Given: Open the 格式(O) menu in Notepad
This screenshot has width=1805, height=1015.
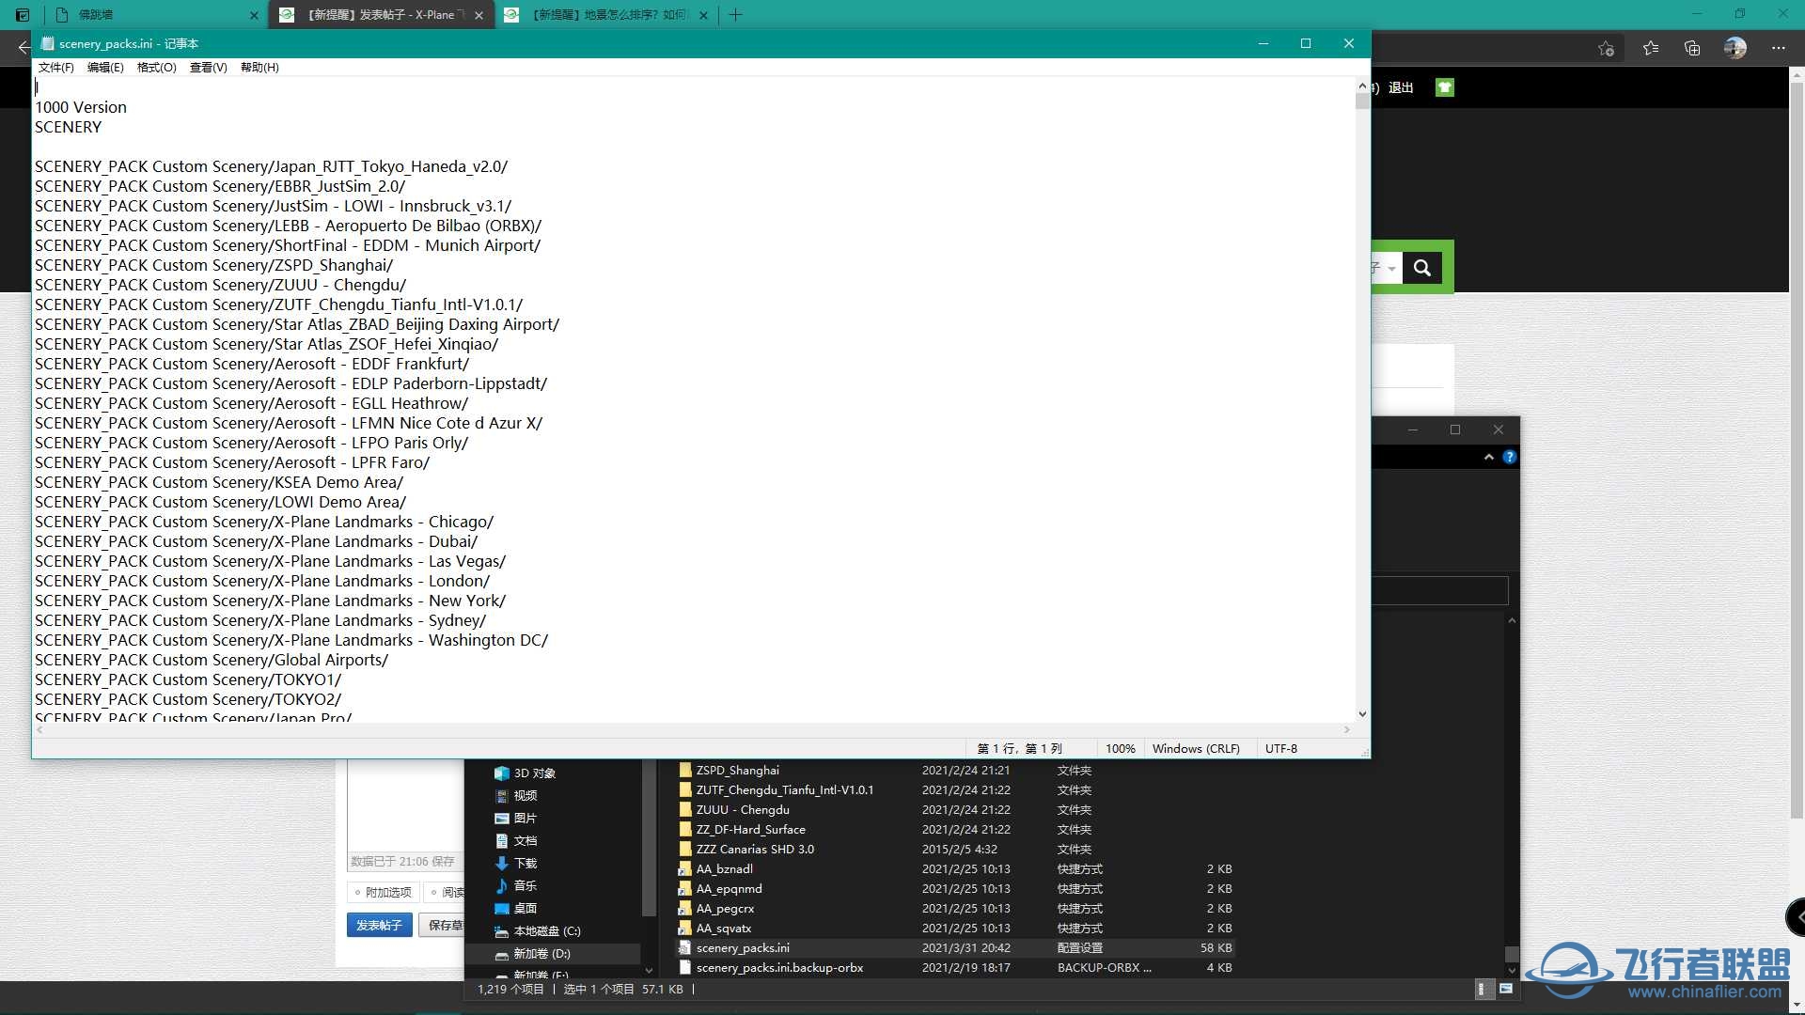Looking at the screenshot, I should point(156,67).
